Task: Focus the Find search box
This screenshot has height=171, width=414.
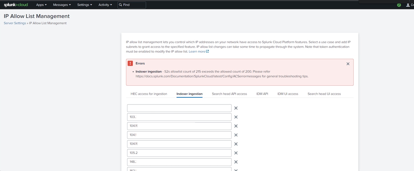Action: [132, 5]
